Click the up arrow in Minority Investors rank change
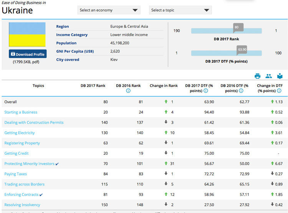This screenshot has height=213, width=288. [166, 163]
